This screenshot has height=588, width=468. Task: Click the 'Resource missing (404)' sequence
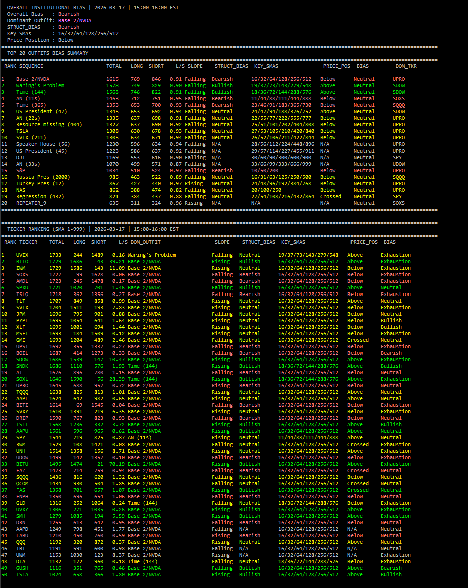(x=49, y=124)
